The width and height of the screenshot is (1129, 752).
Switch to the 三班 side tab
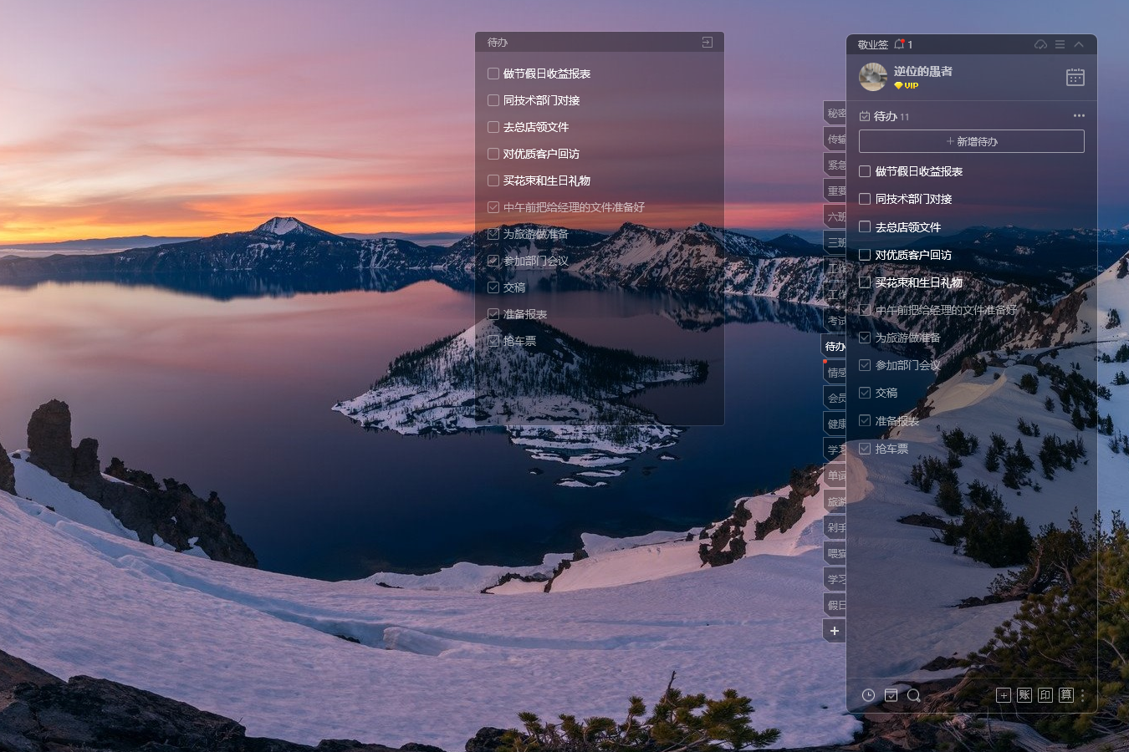point(835,242)
